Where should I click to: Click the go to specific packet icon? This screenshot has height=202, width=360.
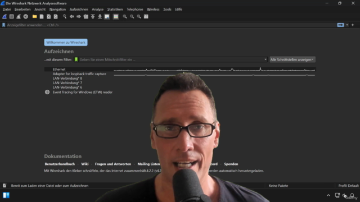pos(86,16)
